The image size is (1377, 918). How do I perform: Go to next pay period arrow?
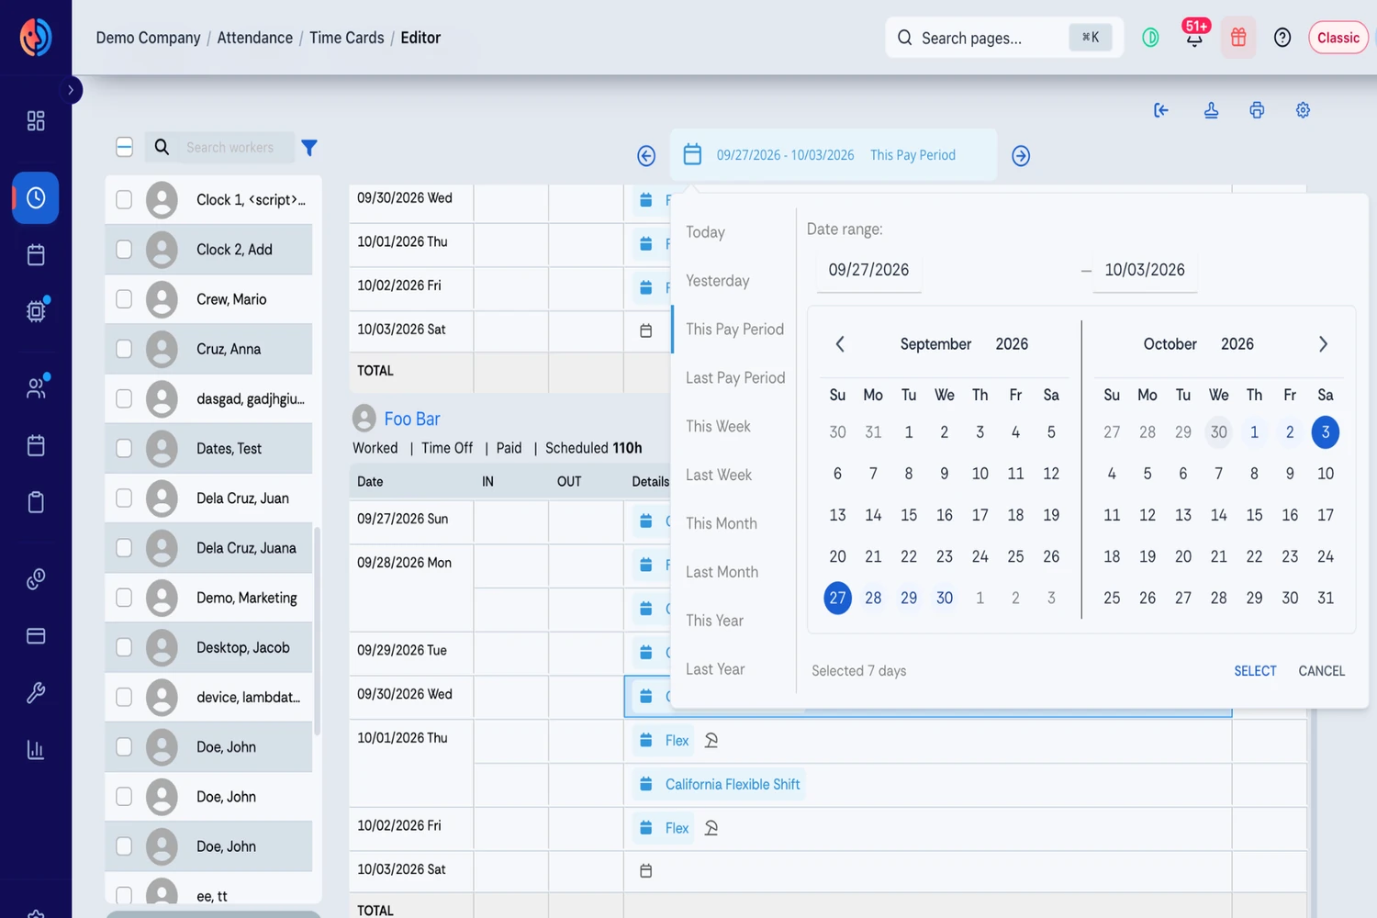(x=1021, y=156)
